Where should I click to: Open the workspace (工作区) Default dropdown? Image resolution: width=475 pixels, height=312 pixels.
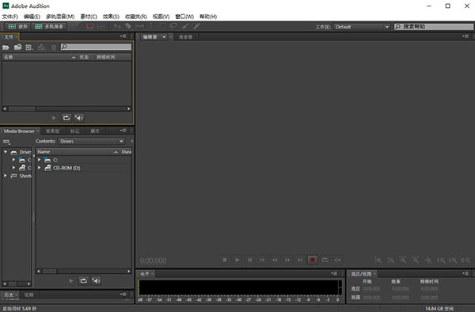click(x=362, y=27)
